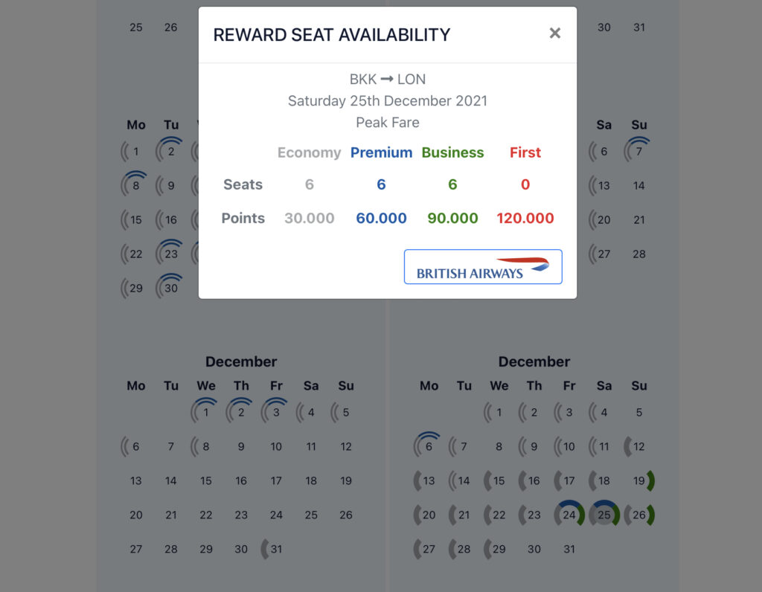Pick December 31 in left calendar
Screen dimensions: 762x592
275,549
